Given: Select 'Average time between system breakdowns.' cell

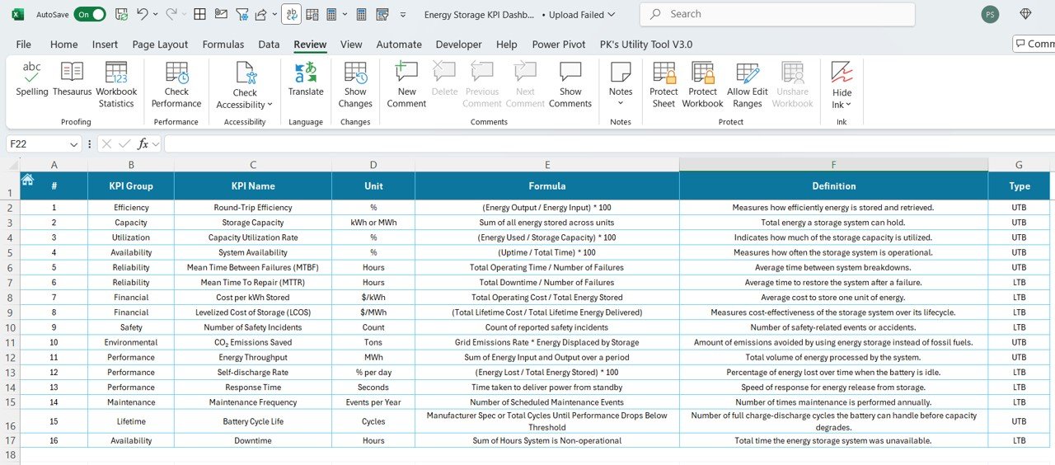Looking at the screenshot, I should coord(833,267).
